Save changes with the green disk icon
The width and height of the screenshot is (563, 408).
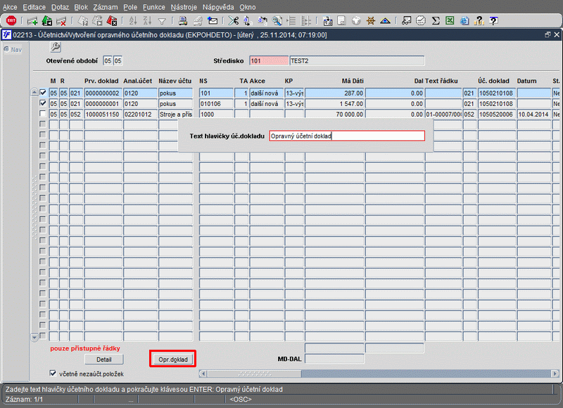(x=47, y=21)
